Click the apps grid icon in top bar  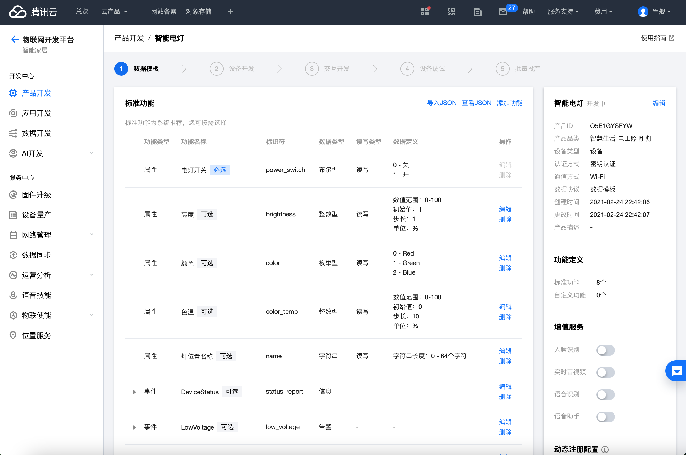425,12
